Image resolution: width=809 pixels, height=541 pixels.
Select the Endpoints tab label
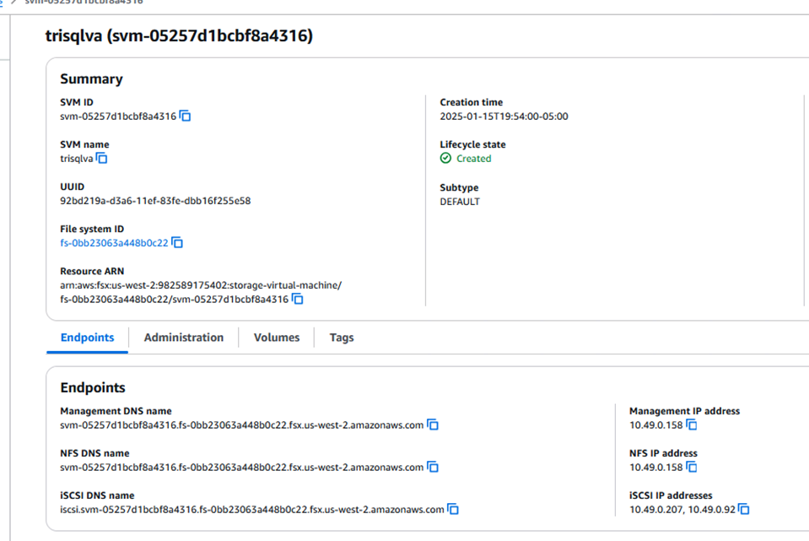click(87, 338)
